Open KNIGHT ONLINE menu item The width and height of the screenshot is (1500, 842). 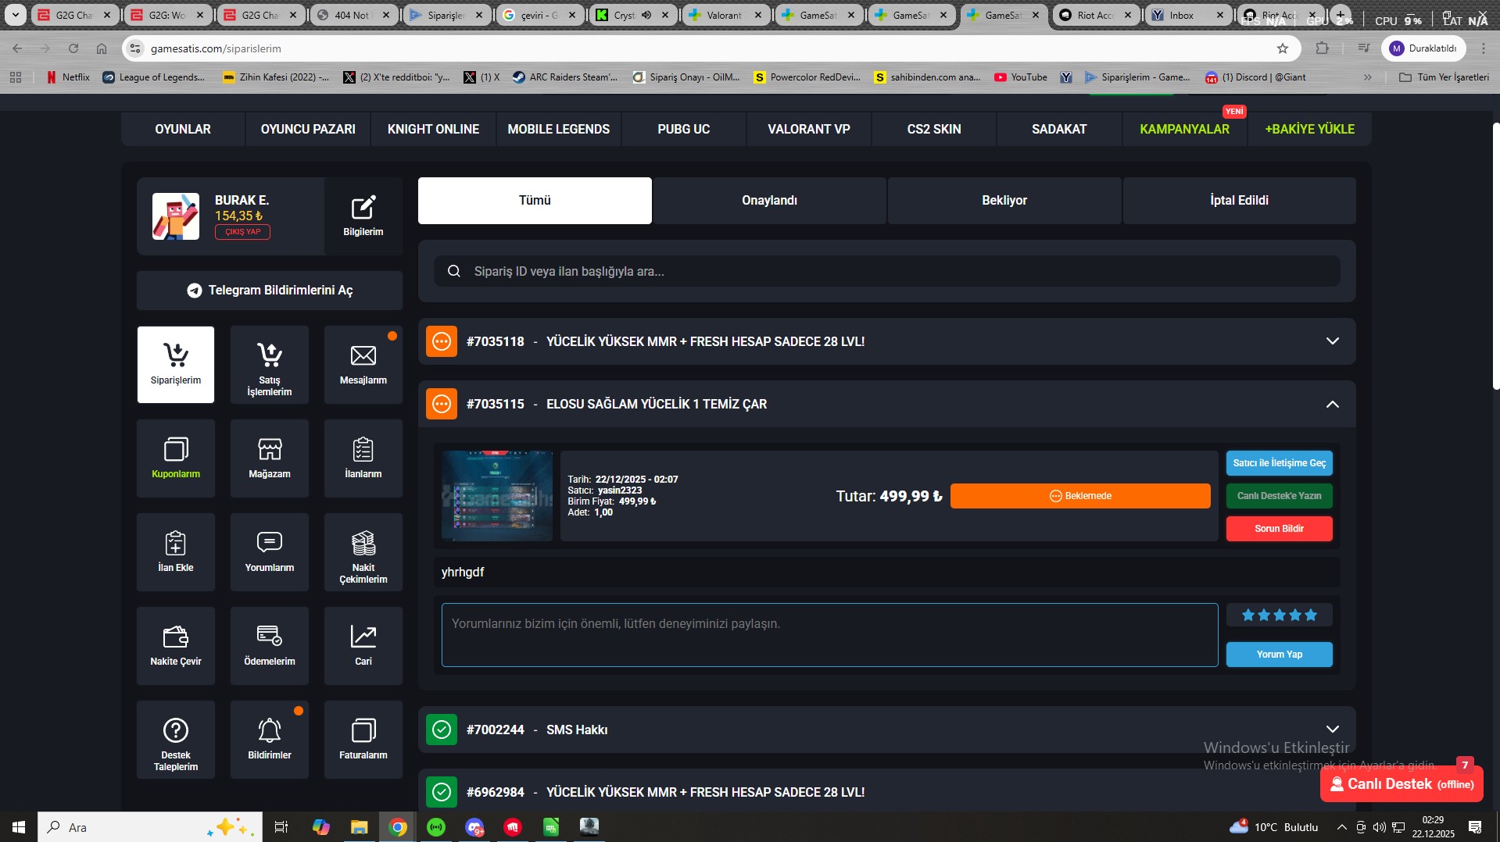point(433,130)
